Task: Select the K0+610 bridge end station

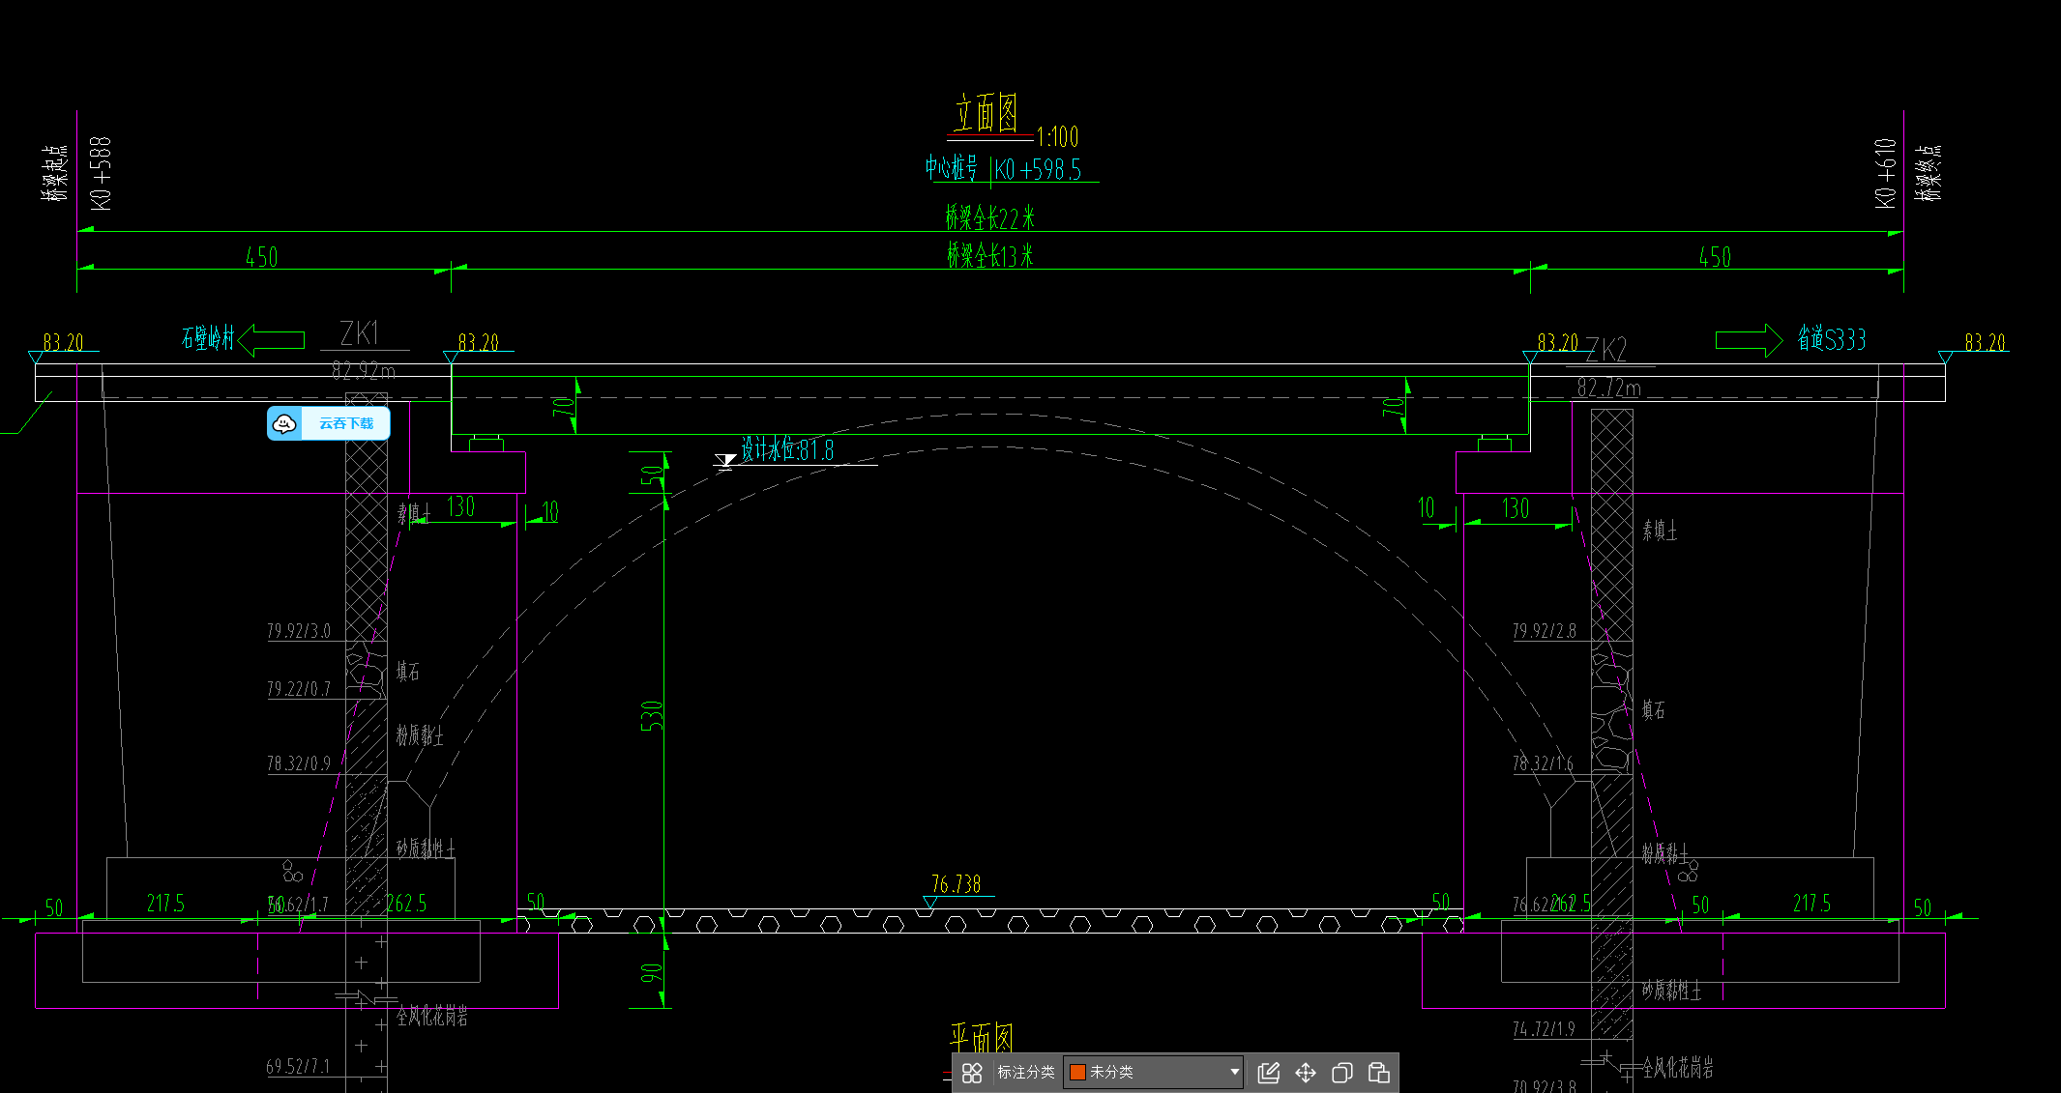Action: [x=1886, y=172]
